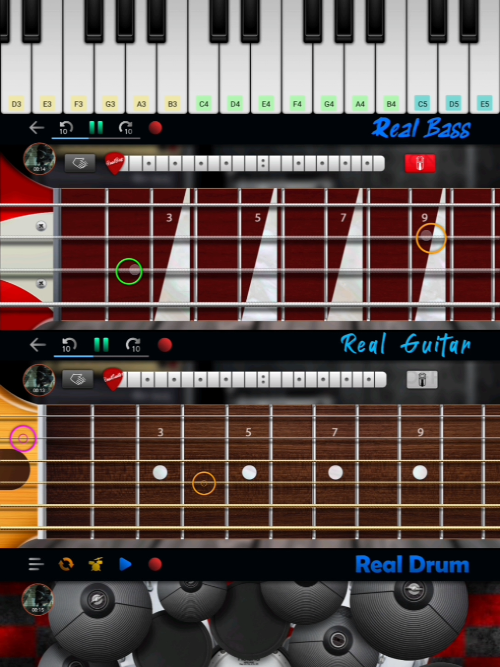Image resolution: width=500 pixels, height=667 pixels.
Task: Open the drum kit selector icon
Action: coord(96,564)
